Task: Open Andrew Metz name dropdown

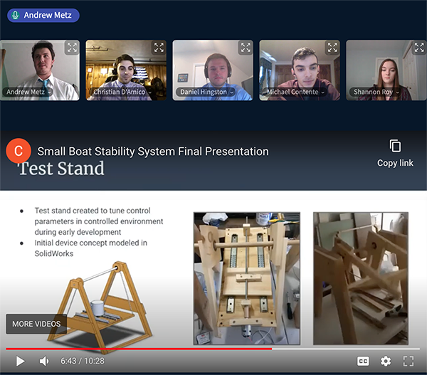Action: coord(50,92)
